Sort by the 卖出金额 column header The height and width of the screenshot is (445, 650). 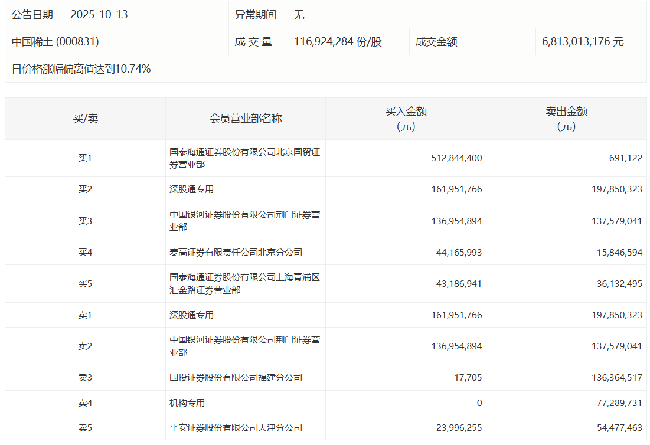point(566,119)
